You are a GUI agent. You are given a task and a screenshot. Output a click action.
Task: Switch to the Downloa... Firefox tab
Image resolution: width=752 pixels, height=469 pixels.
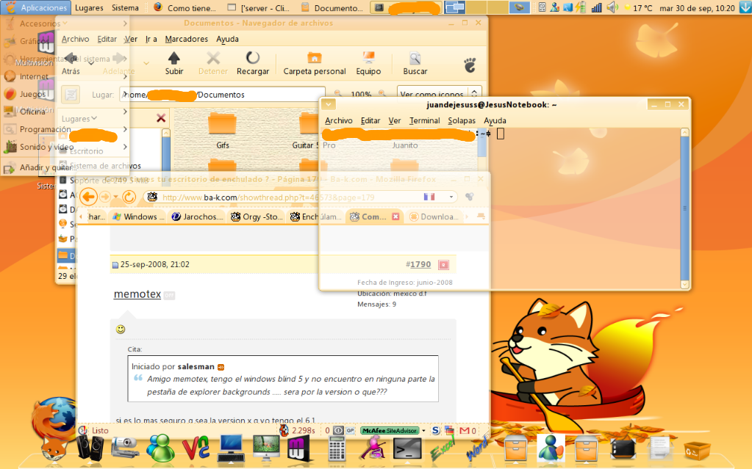click(435, 217)
